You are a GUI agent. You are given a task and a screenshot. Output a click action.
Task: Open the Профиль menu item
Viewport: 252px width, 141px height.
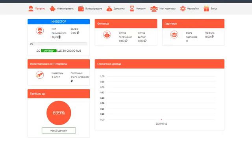pos(40,9)
